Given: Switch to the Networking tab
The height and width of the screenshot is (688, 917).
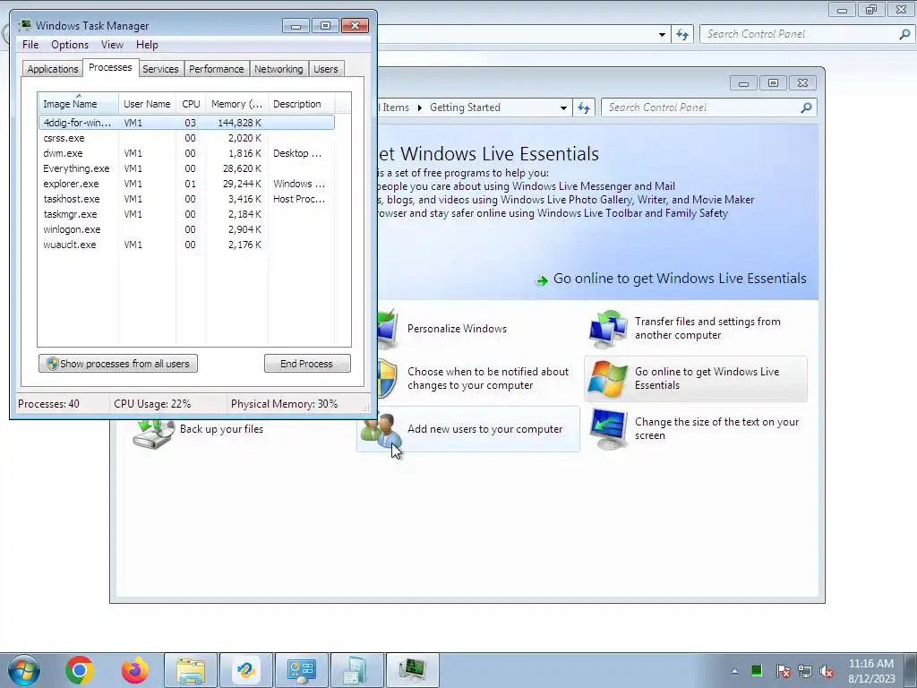Looking at the screenshot, I should [279, 69].
